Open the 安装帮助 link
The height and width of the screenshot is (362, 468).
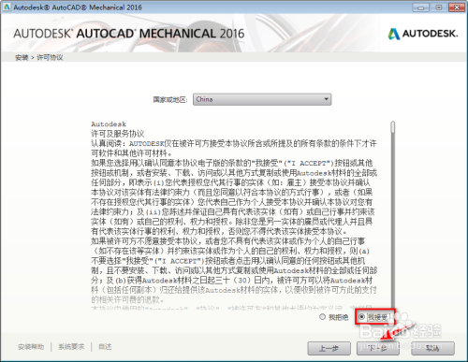(x=31, y=347)
